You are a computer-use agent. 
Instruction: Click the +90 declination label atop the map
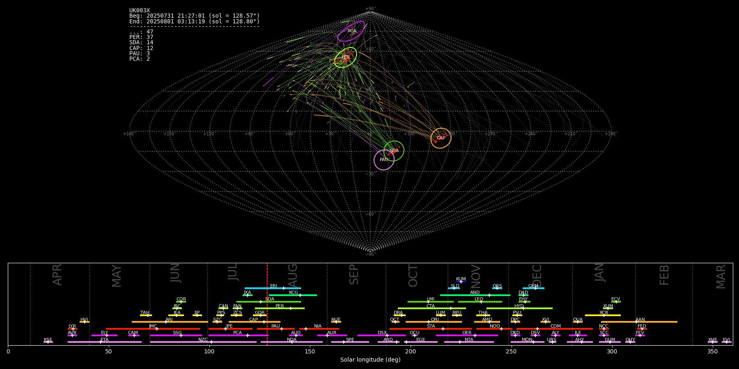pos(370,9)
